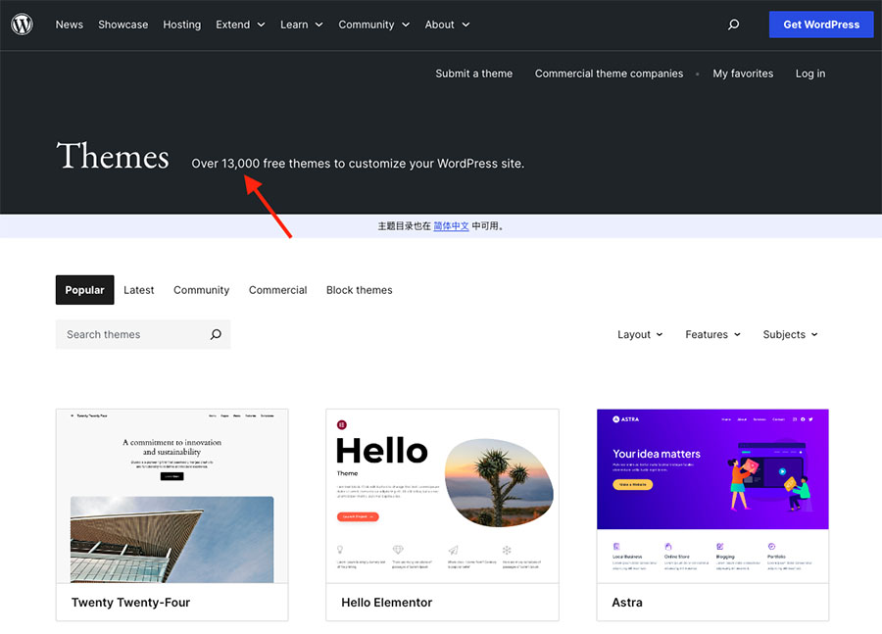
Task: Click the magnifier icon in Search themes box
Action: pos(216,334)
